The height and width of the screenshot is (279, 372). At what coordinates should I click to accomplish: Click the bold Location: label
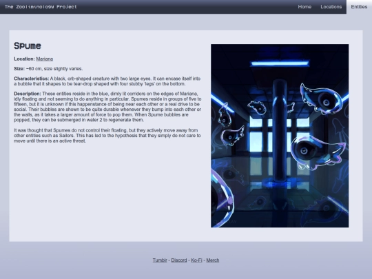pos(24,59)
